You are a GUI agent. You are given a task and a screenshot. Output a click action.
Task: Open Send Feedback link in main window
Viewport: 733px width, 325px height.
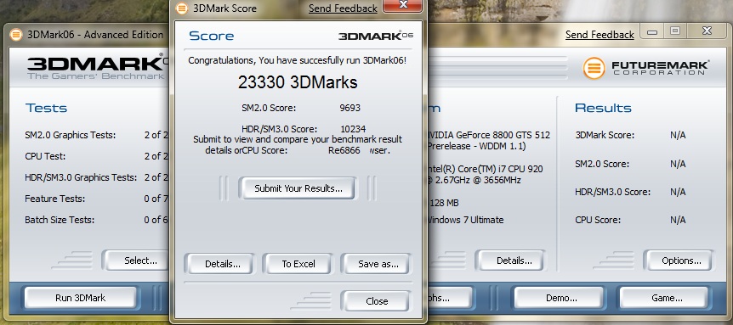(599, 35)
